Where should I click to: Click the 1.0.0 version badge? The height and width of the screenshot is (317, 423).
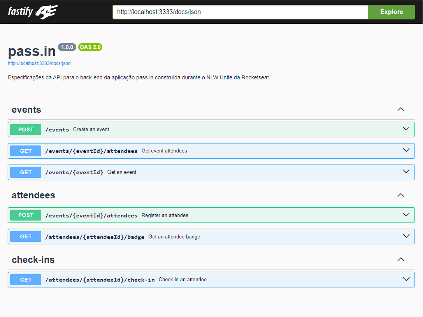[x=67, y=47]
